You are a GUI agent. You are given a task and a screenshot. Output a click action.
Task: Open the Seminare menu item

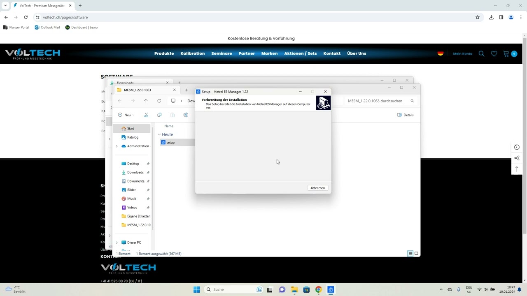(222, 53)
